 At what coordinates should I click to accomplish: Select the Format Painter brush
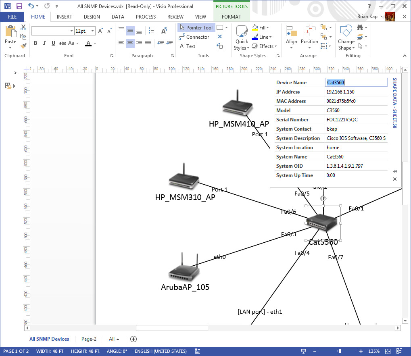point(23,46)
